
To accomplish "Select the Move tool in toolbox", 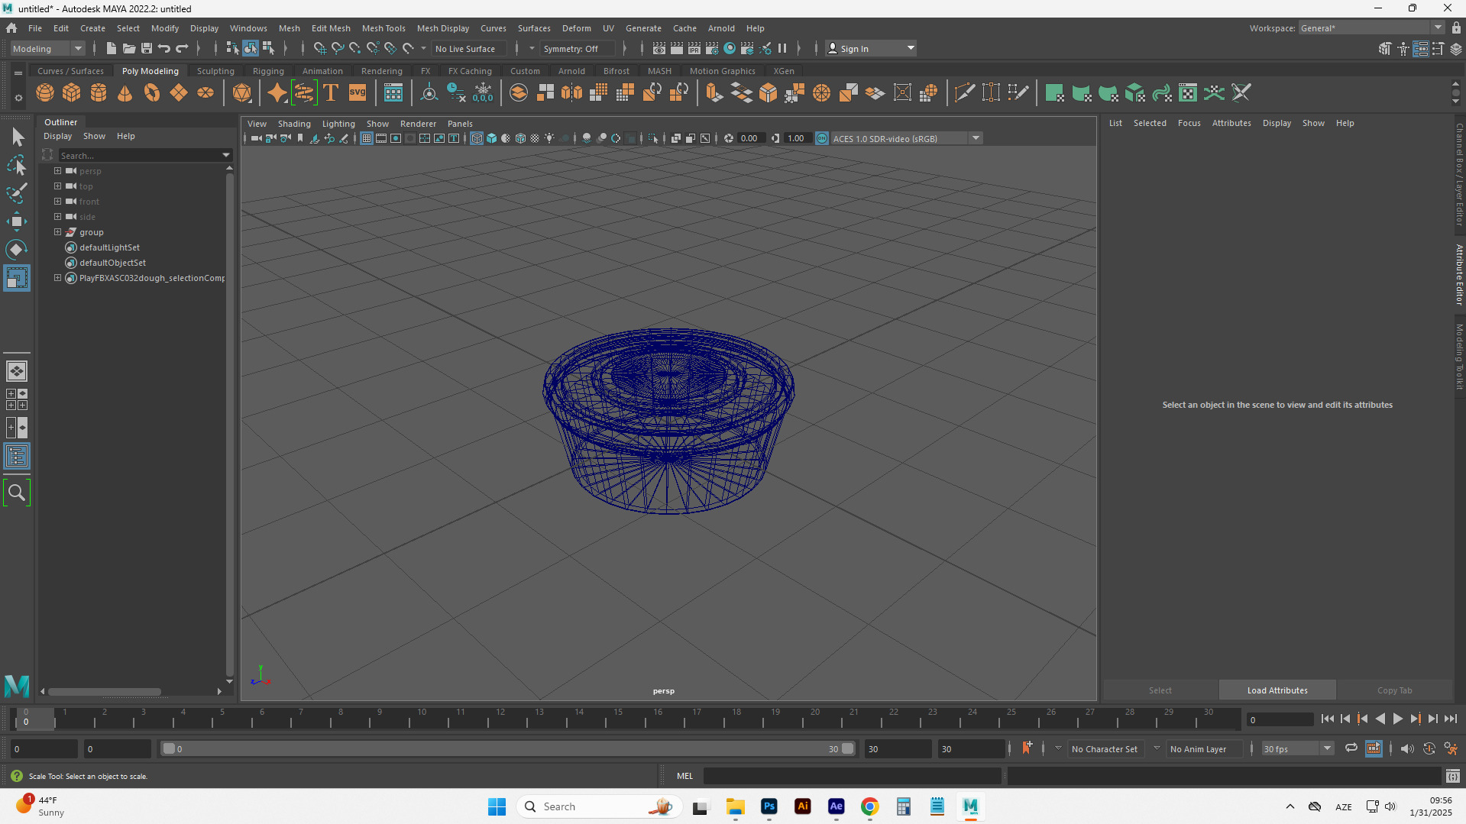I will click(17, 221).
